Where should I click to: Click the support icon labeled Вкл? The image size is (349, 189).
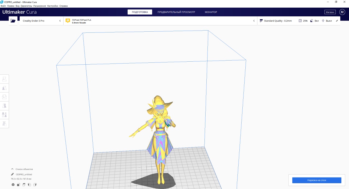point(312,21)
